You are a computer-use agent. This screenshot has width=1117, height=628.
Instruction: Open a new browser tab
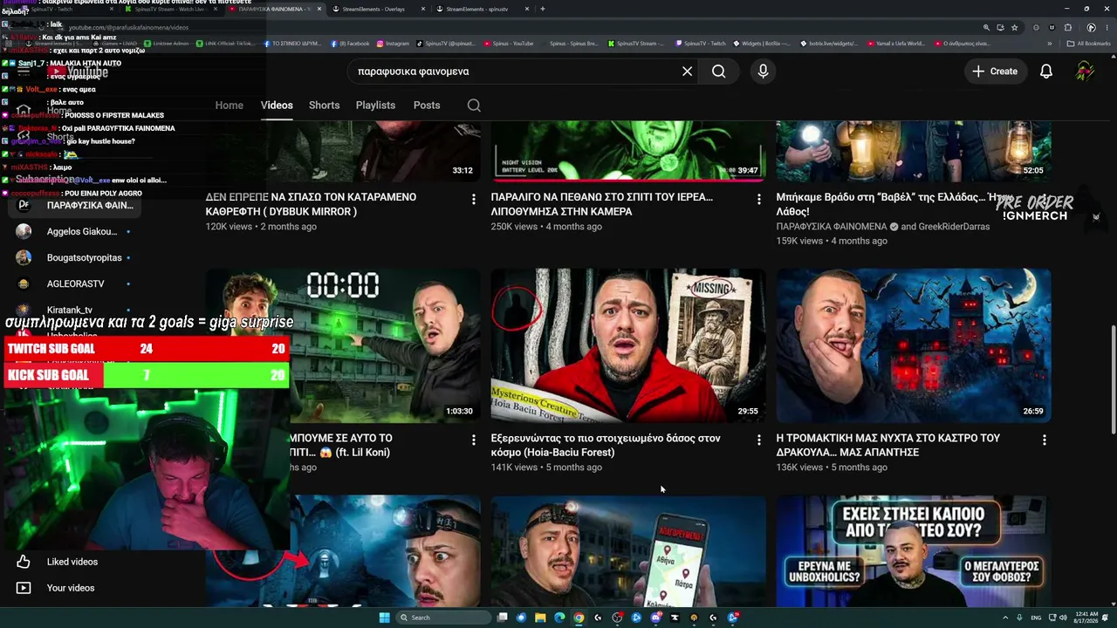(x=543, y=9)
